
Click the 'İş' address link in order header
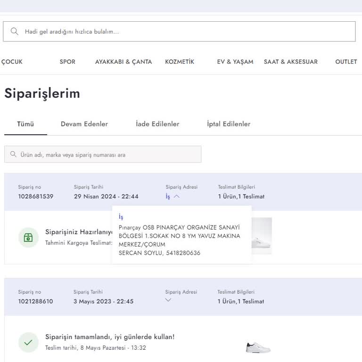point(168,197)
